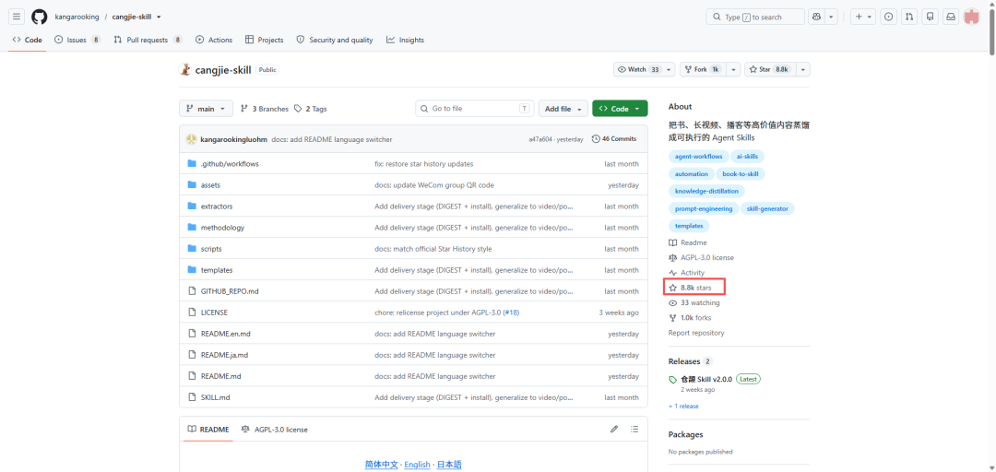The image size is (996, 472).
Task: Click the .github/workflows folder icon
Action: 193,164
